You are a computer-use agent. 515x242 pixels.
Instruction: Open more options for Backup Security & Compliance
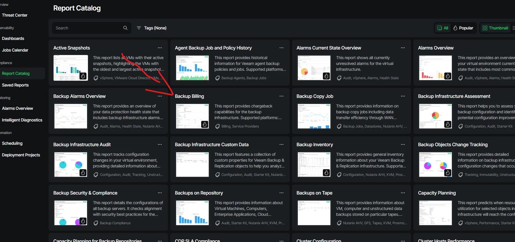tap(160, 193)
